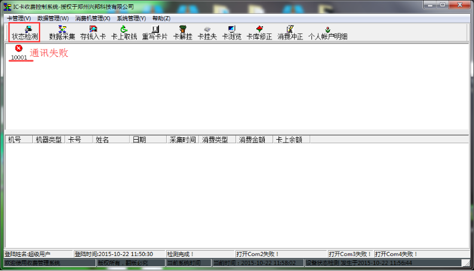Select the 存钱入卡 deposit to card icon

(93, 32)
